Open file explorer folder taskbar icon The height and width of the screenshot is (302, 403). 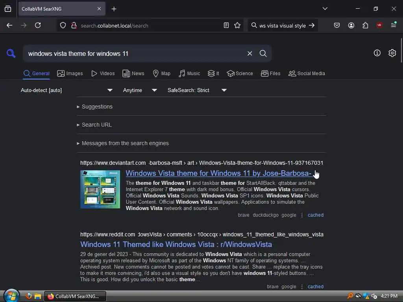38,296
